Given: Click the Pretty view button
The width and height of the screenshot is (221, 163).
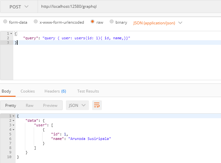Looking at the screenshot, I should tap(11, 105).
